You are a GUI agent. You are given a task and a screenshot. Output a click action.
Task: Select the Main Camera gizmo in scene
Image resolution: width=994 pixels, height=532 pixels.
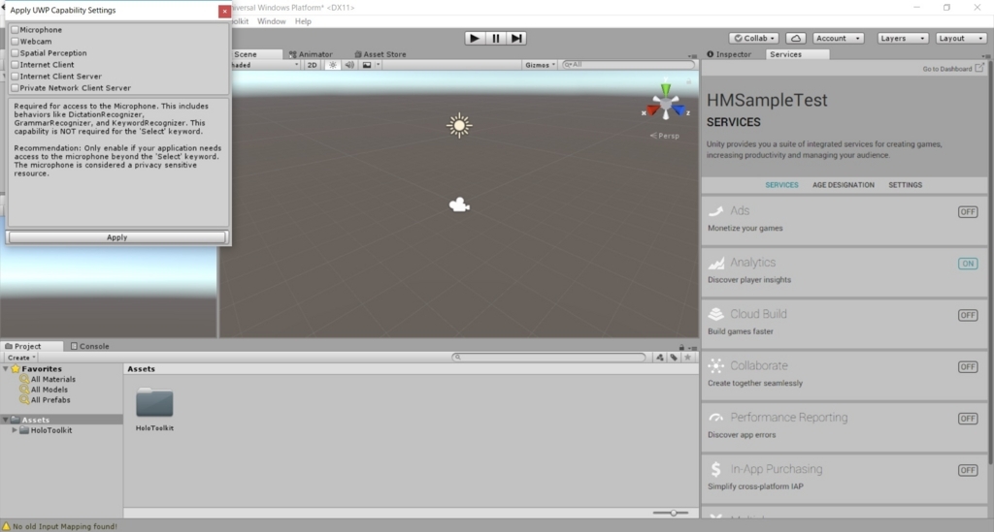tap(459, 205)
